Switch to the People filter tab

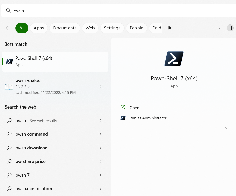point(136,28)
